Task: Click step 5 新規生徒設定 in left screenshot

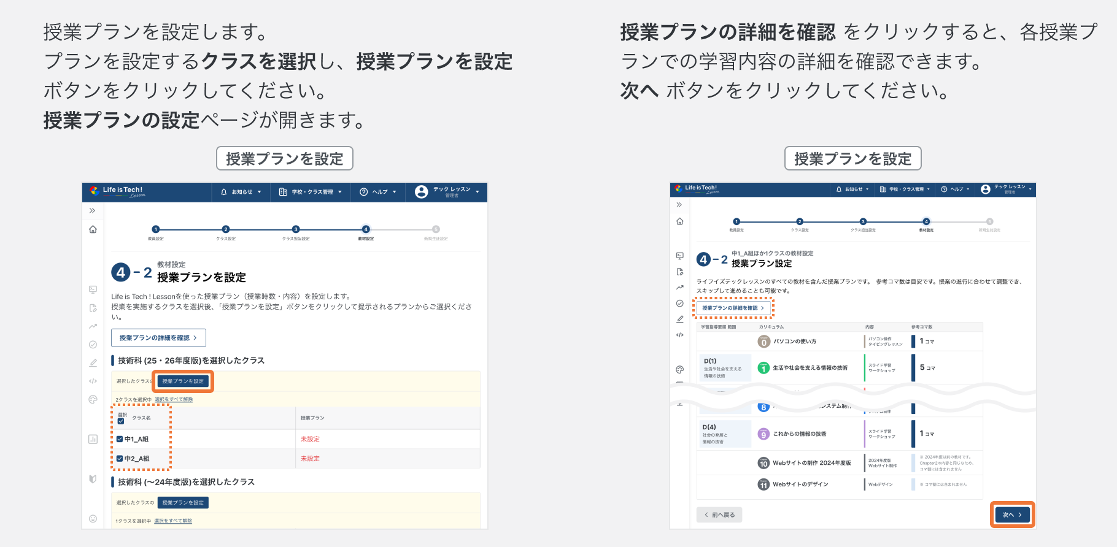Action: pos(436,233)
